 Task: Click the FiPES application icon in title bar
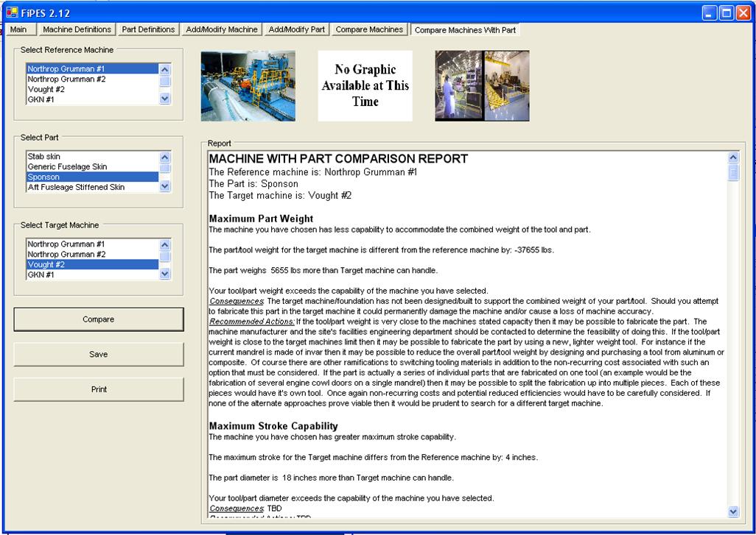pyautogui.click(x=11, y=13)
